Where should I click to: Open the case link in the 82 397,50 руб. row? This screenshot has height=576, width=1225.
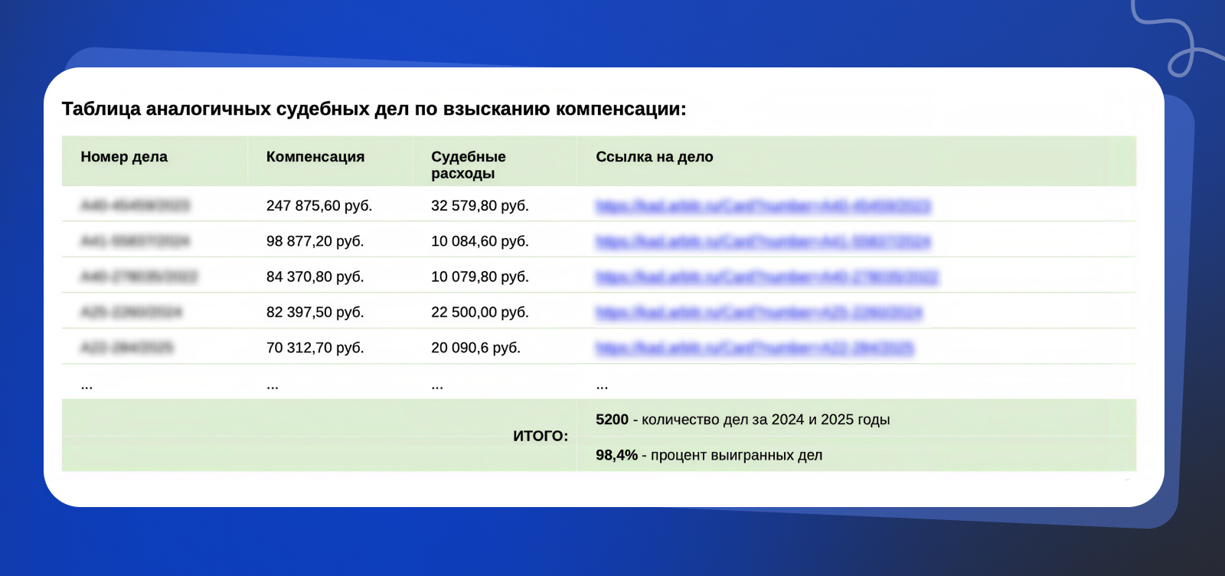759,313
